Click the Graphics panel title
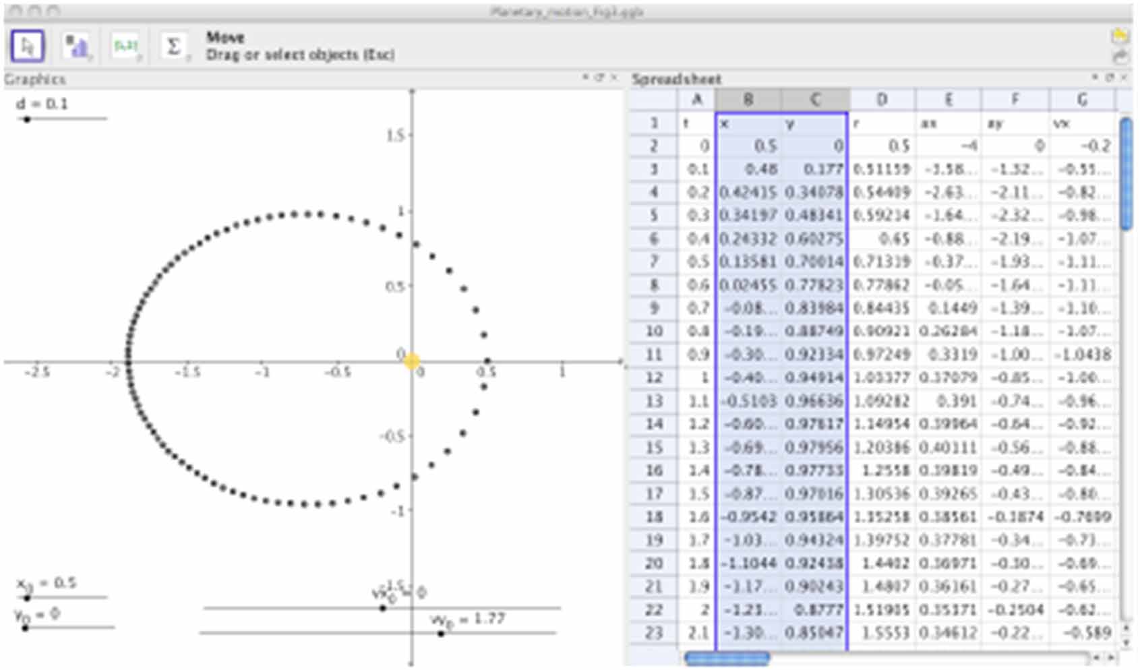Viewport: 1140px width, 670px height. tap(34, 80)
